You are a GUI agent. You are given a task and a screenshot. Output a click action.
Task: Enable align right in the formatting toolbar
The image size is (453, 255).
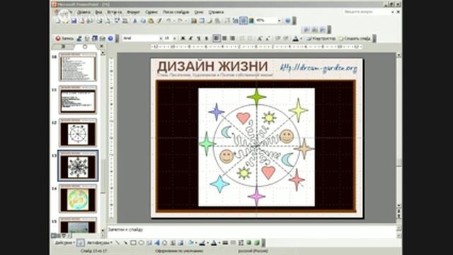point(232,38)
